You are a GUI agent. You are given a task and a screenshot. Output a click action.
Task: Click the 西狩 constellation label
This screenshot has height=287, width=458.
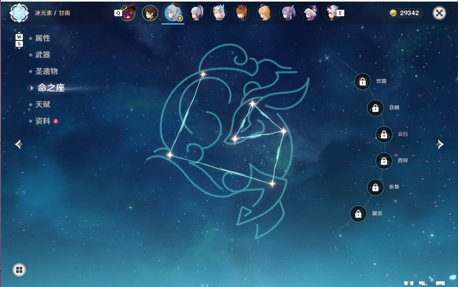point(403,160)
